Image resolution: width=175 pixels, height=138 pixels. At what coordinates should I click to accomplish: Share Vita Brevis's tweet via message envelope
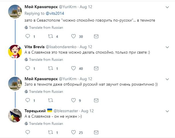(96, 68)
